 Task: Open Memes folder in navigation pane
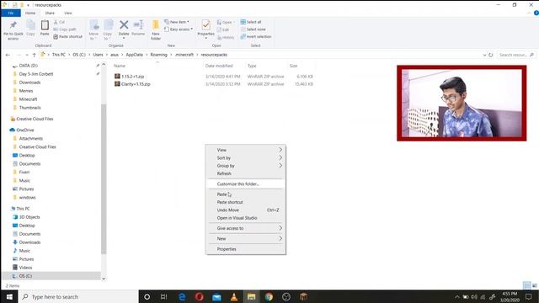pyautogui.click(x=26, y=91)
